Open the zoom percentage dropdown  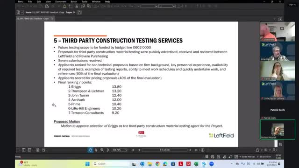pyautogui.click(x=126, y=150)
